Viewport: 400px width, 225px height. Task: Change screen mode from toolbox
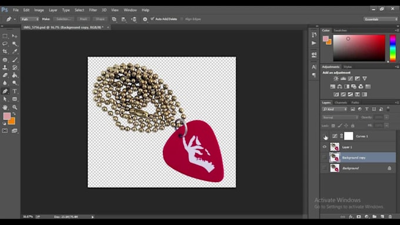pyautogui.click(x=15, y=131)
